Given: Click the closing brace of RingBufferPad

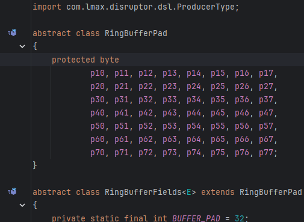Looking at the screenshot, I should [x=35, y=165].
